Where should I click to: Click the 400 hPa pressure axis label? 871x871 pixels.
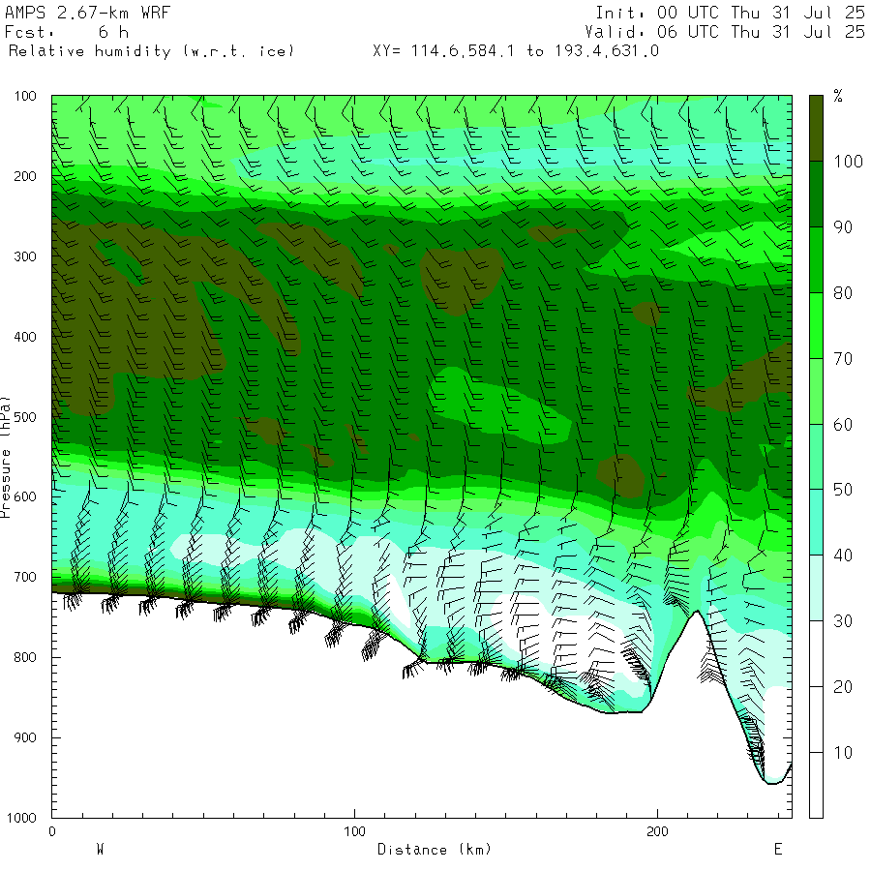pyautogui.click(x=25, y=337)
